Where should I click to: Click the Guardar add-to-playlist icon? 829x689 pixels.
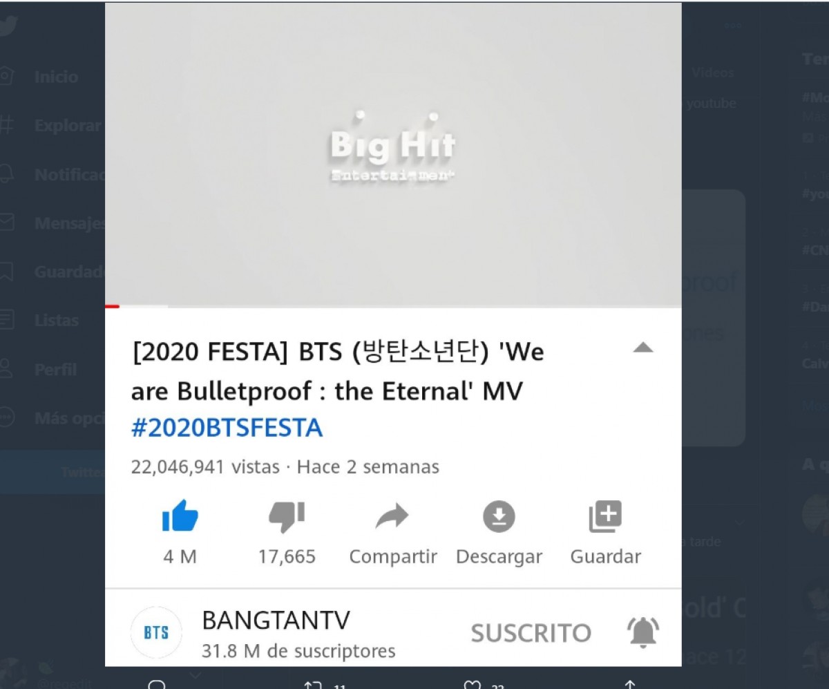(605, 517)
